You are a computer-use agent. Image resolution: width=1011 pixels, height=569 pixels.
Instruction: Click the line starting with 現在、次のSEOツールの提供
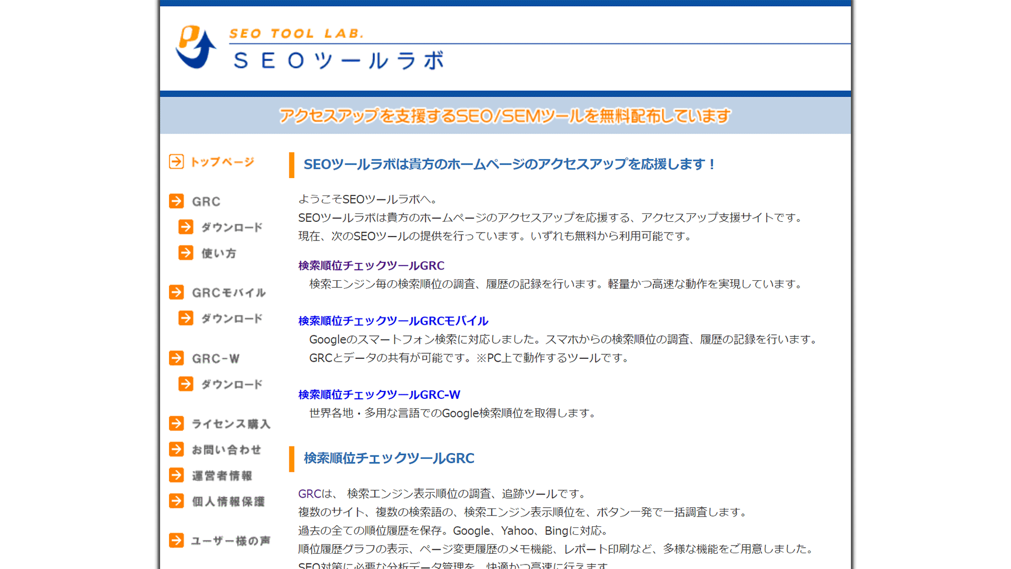coord(496,236)
